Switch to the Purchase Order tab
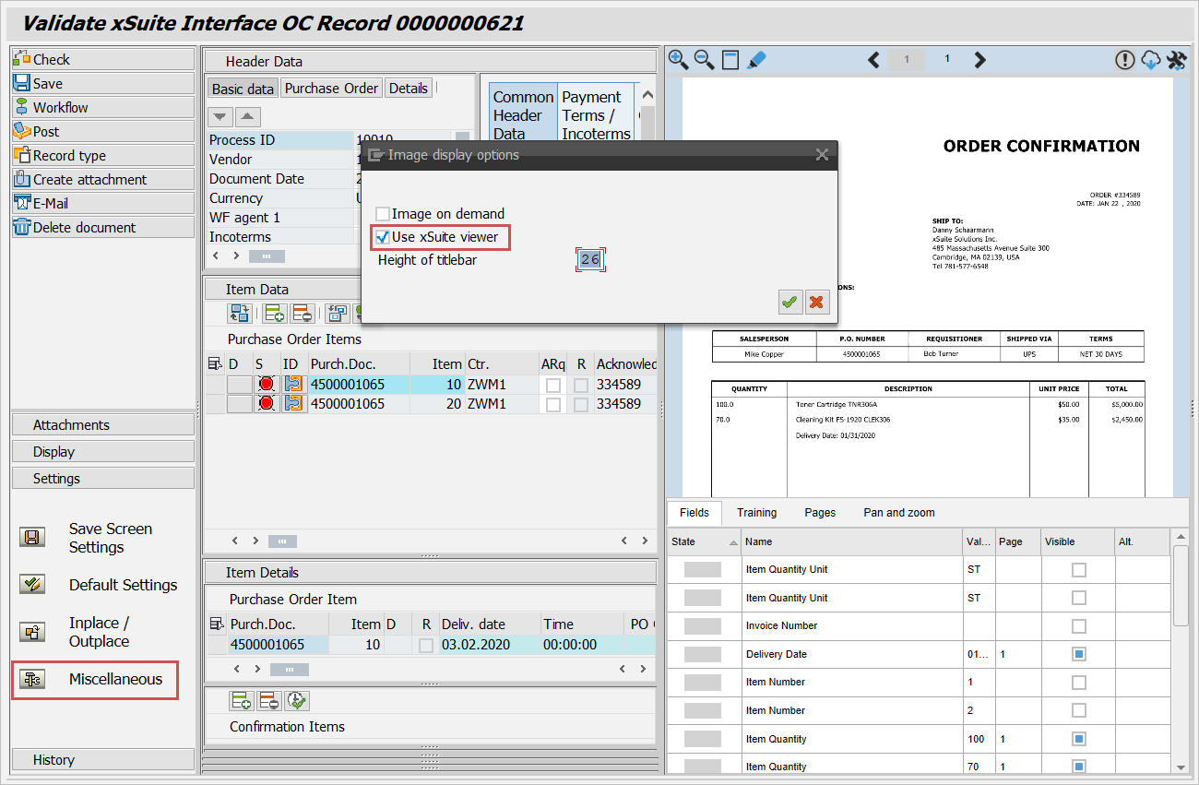This screenshot has height=785, width=1199. (x=331, y=89)
